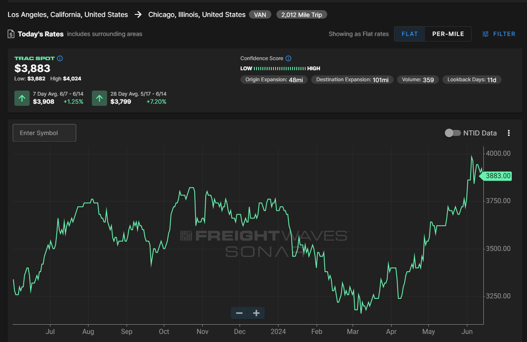The image size is (527, 342).
Task: Click the 2024 x-axis label
Action: (x=279, y=331)
